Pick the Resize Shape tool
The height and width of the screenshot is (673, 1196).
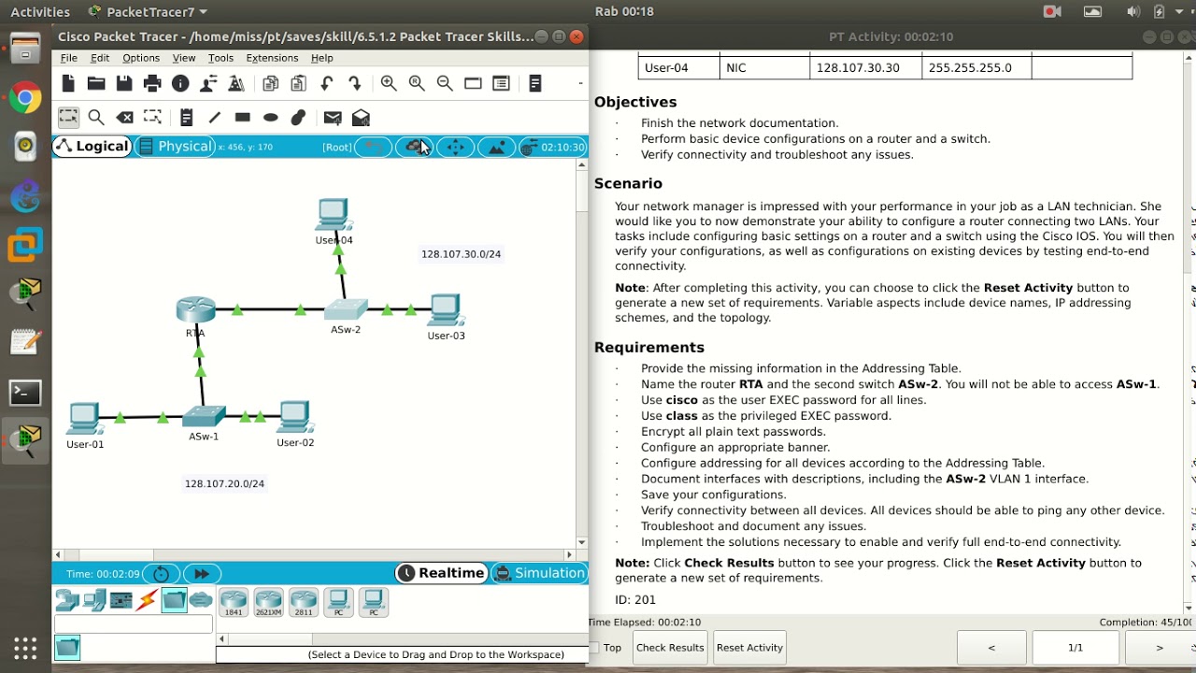pyautogui.click(x=152, y=118)
